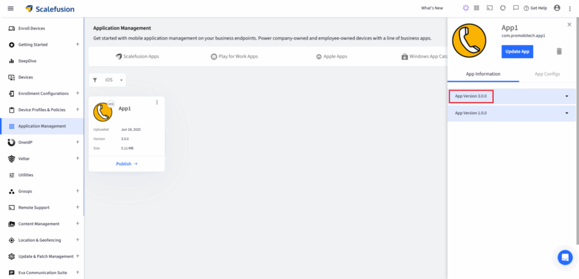Image resolution: width=579 pixels, height=279 pixels.
Task: Open the chat bubble widget at bottom right
Action: (x=565, y=258)
